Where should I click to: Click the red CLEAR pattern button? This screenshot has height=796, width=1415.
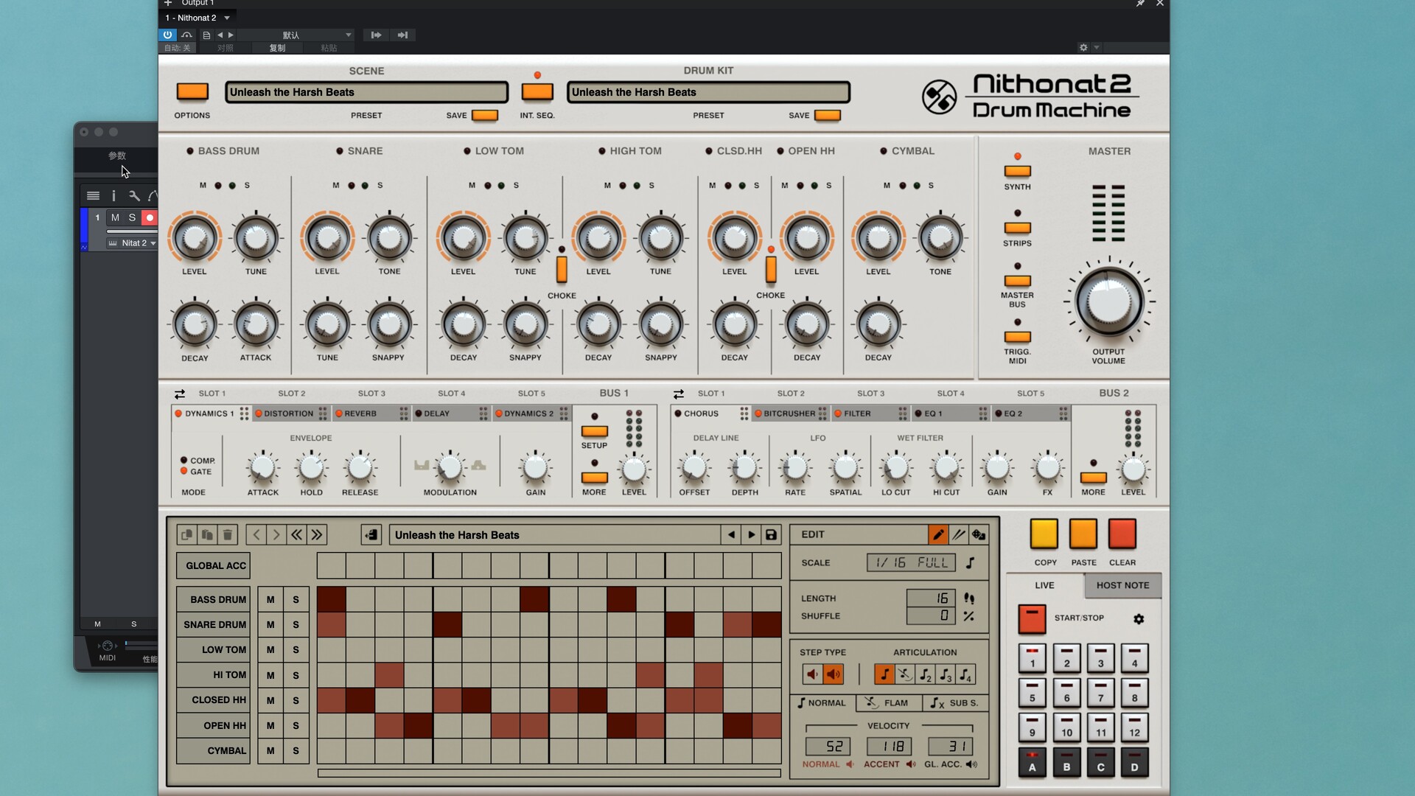point(1122,534)
